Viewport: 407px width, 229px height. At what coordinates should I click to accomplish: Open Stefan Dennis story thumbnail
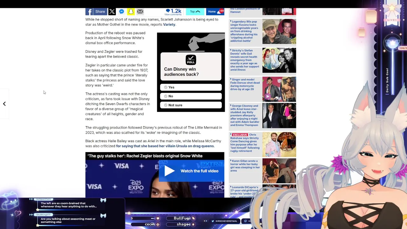pyautogui.click(x=279, y=60)
